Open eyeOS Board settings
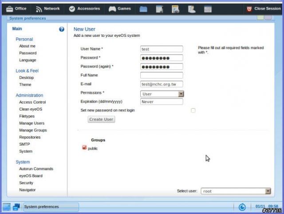The width and height of the screenshot is (284, 214). (31, 176)
